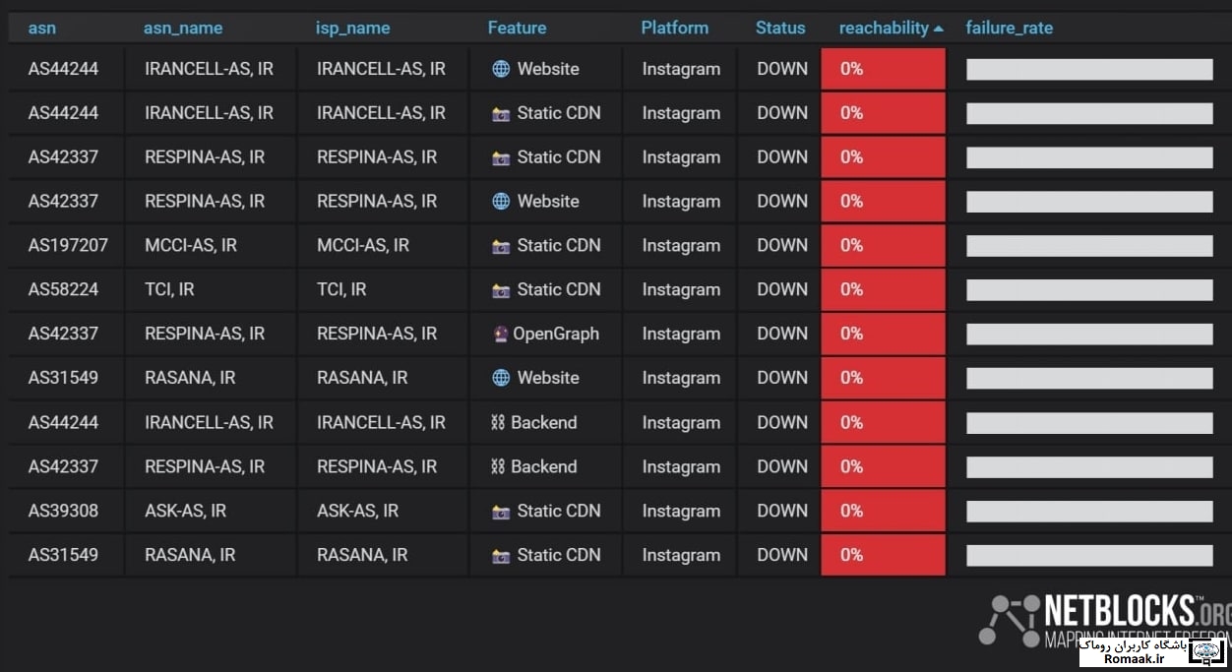Click failure_rate bar in first IRANCELL row
The height and width of the screenshot is (672, 1232).
1089,69
